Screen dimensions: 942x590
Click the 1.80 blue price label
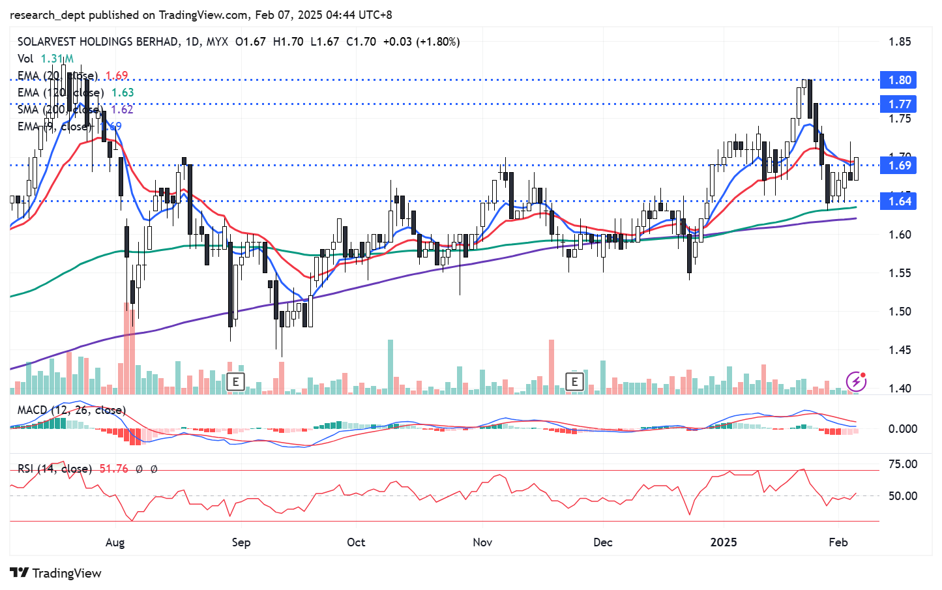tap(898, 80)
